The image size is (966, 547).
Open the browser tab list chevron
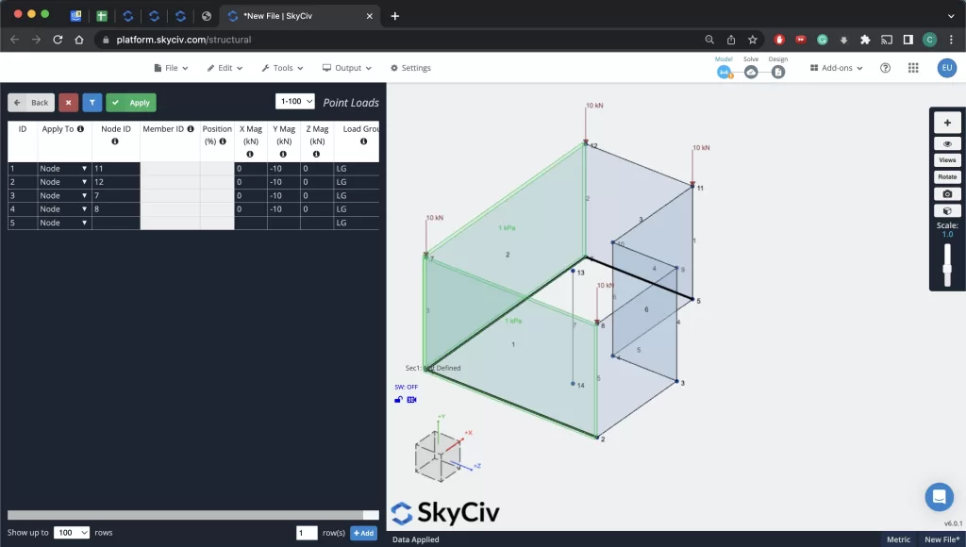(951, 16)
